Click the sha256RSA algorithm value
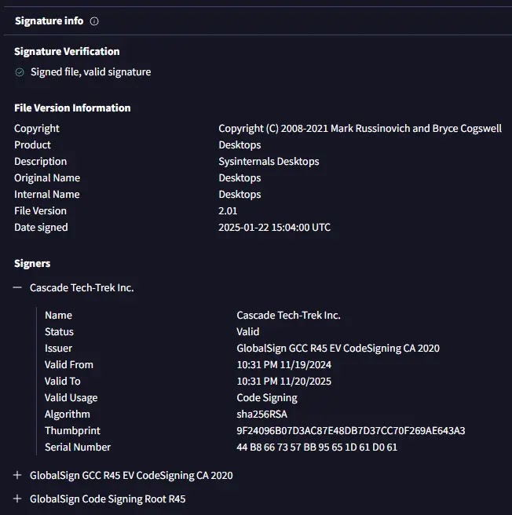Image resolution: width=512 pixels, height=515 pixels. point(261,414)
